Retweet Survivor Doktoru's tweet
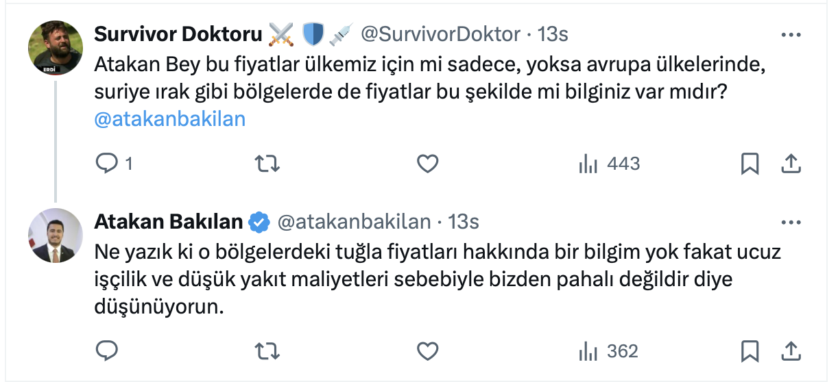 click(x=267, y=164)
